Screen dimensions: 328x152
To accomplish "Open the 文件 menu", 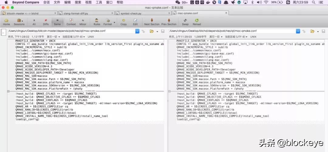I will point(57,2).
